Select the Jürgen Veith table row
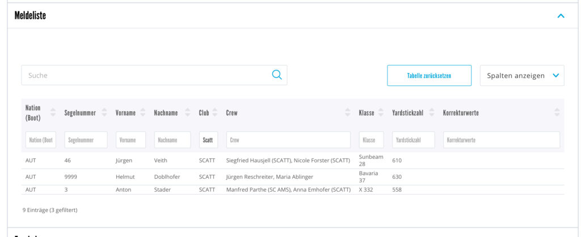The width and height of the screenshot is (581, 237). coord(293,161)
